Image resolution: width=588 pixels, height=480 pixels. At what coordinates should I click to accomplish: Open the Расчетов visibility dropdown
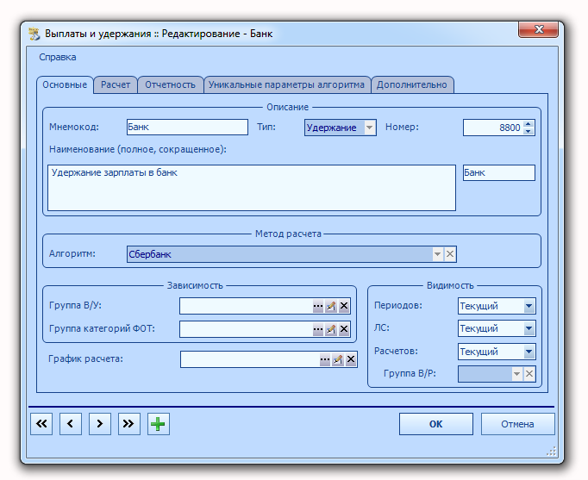(x=529, y=352)
